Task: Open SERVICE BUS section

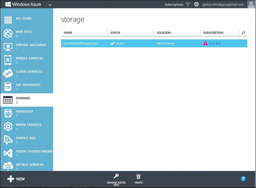Action: click(26, 138)
